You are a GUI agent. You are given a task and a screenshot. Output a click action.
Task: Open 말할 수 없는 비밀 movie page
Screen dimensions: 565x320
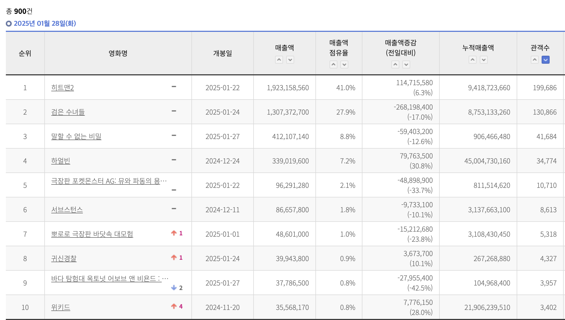coord(76,137)
